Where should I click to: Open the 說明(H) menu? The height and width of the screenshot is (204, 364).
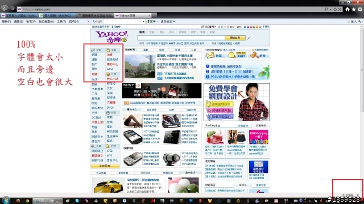[x=73, y=22]
